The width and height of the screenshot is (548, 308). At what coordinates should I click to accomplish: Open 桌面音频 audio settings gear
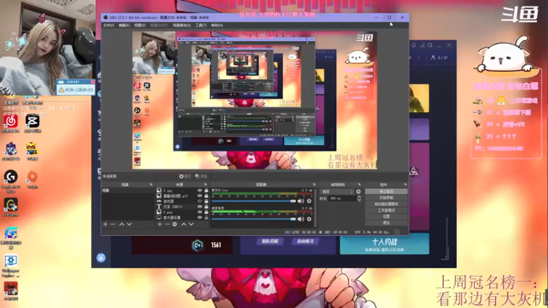pyautogui.click(x=309, y=219)
